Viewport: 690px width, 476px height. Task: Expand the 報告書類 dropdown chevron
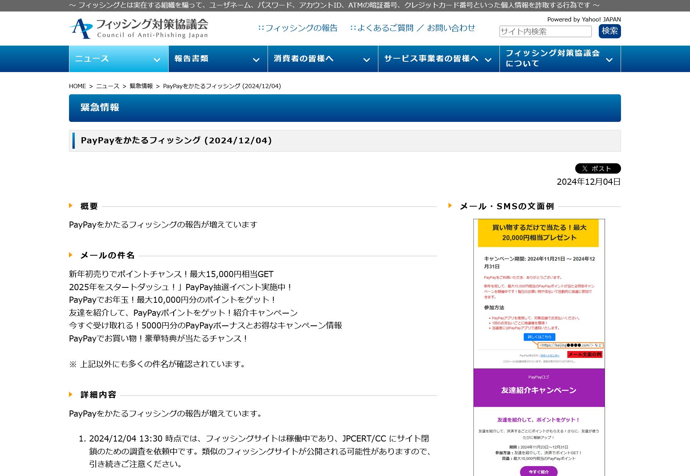(256, 60)
